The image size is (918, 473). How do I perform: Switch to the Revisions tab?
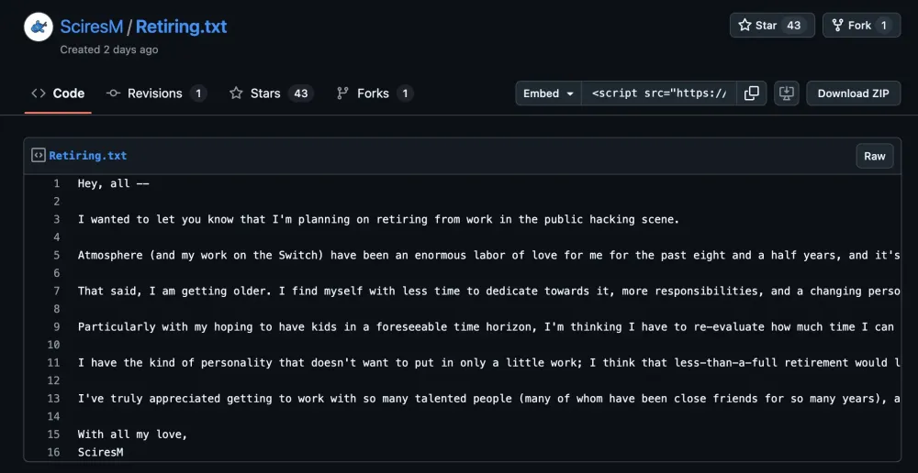(156, 93)
